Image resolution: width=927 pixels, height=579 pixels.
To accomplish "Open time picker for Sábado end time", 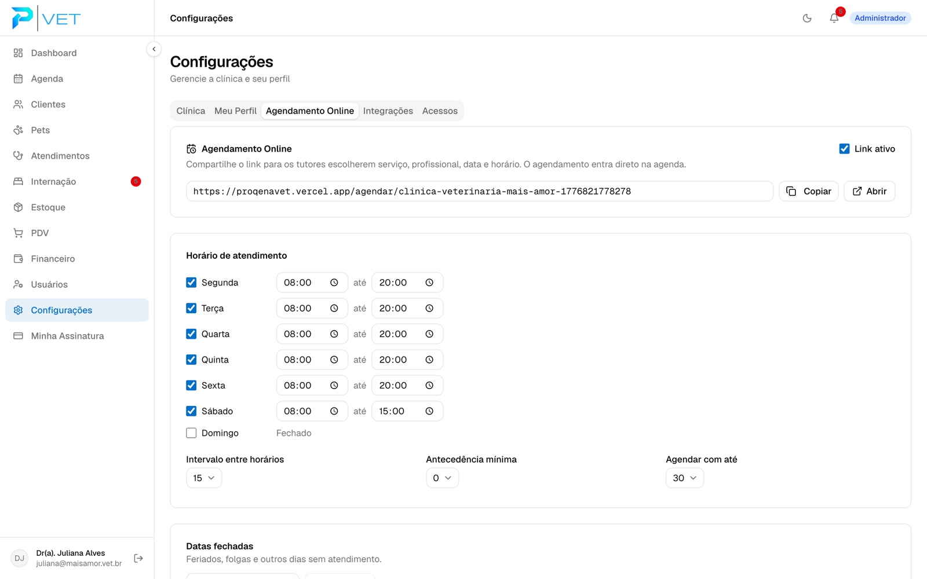I will coord(429,411).
